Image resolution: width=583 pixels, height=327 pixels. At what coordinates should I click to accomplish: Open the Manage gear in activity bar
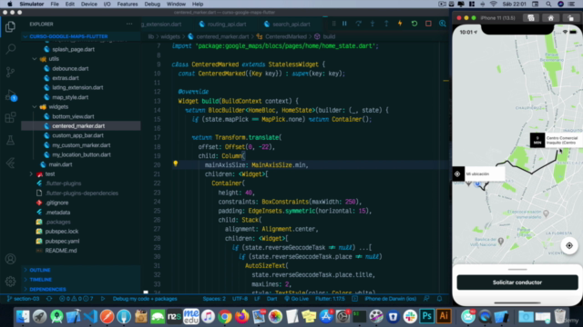coord(10,282)
